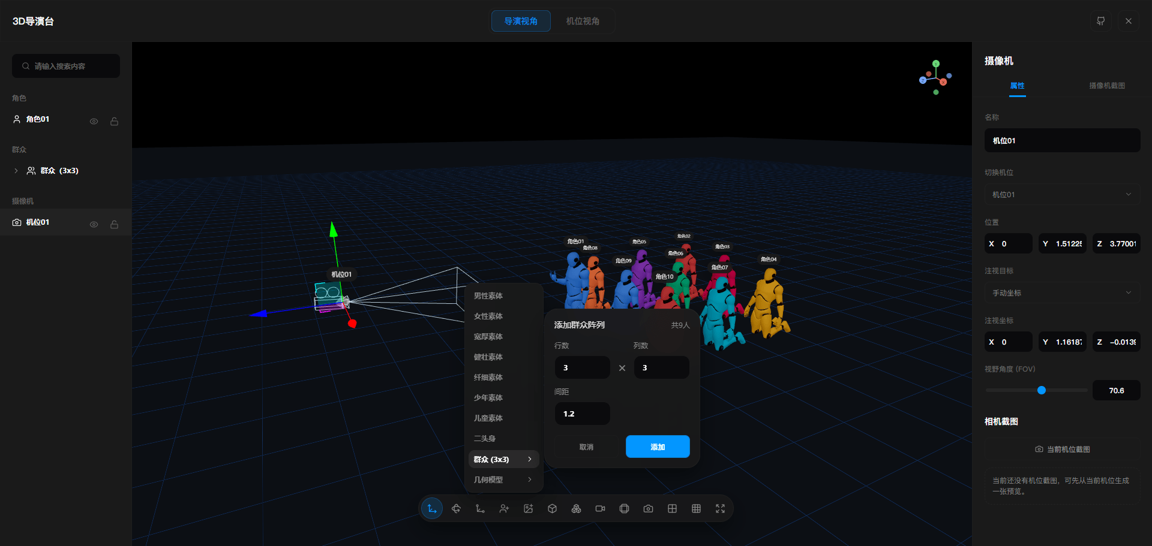Click the add image icon in toolbar
The width and height of the screenshot is (1152, 546).
pos(528,509)
